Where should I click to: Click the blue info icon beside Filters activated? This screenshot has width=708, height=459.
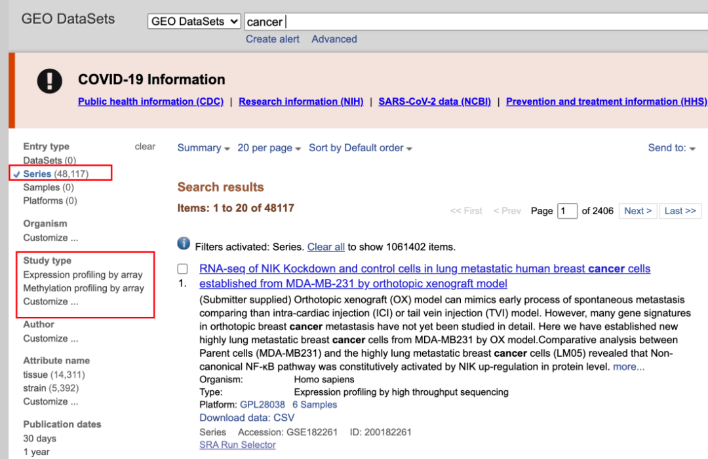pos(184,244)
